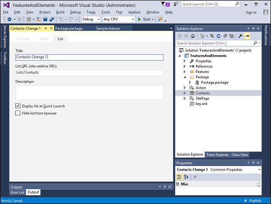Click the List URL input field
Viewport: 271px width, 204px height.
89,73
